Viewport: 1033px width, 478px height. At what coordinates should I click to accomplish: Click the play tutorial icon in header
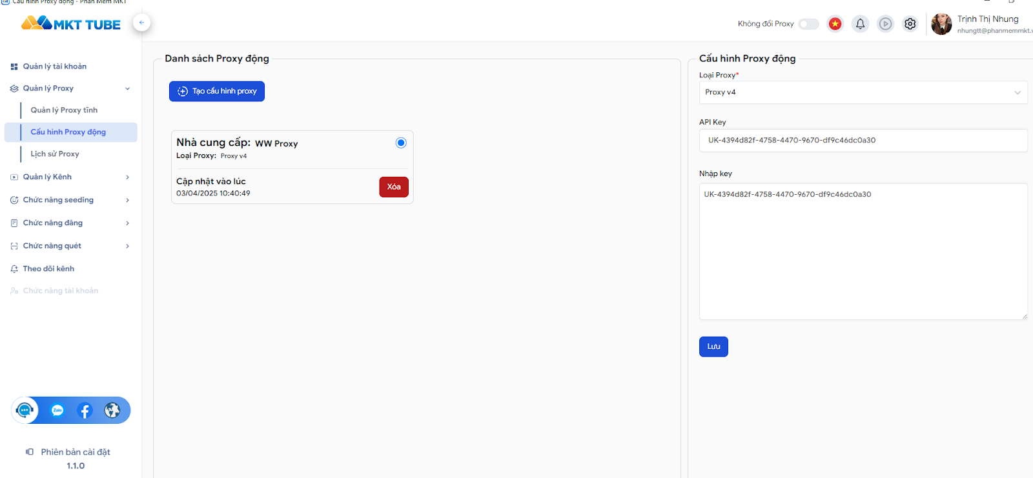[x=885, y=24]
